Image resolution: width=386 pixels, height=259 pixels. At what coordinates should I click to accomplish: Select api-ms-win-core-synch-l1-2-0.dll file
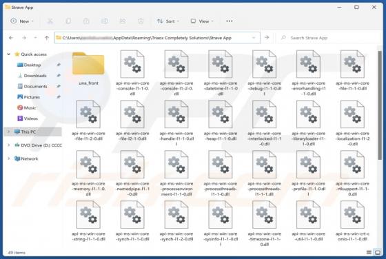pos(176,221)
